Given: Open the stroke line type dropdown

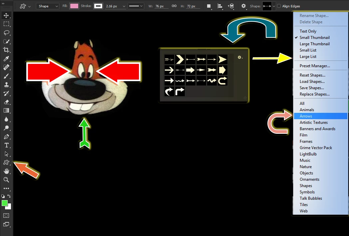Looking at the screenshot, I should tap(136, 6).
